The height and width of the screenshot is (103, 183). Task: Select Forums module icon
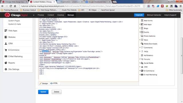tap(142, 59)
